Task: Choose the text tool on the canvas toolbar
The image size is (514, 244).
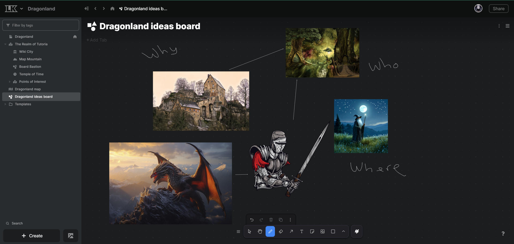Action: point(302,231)
